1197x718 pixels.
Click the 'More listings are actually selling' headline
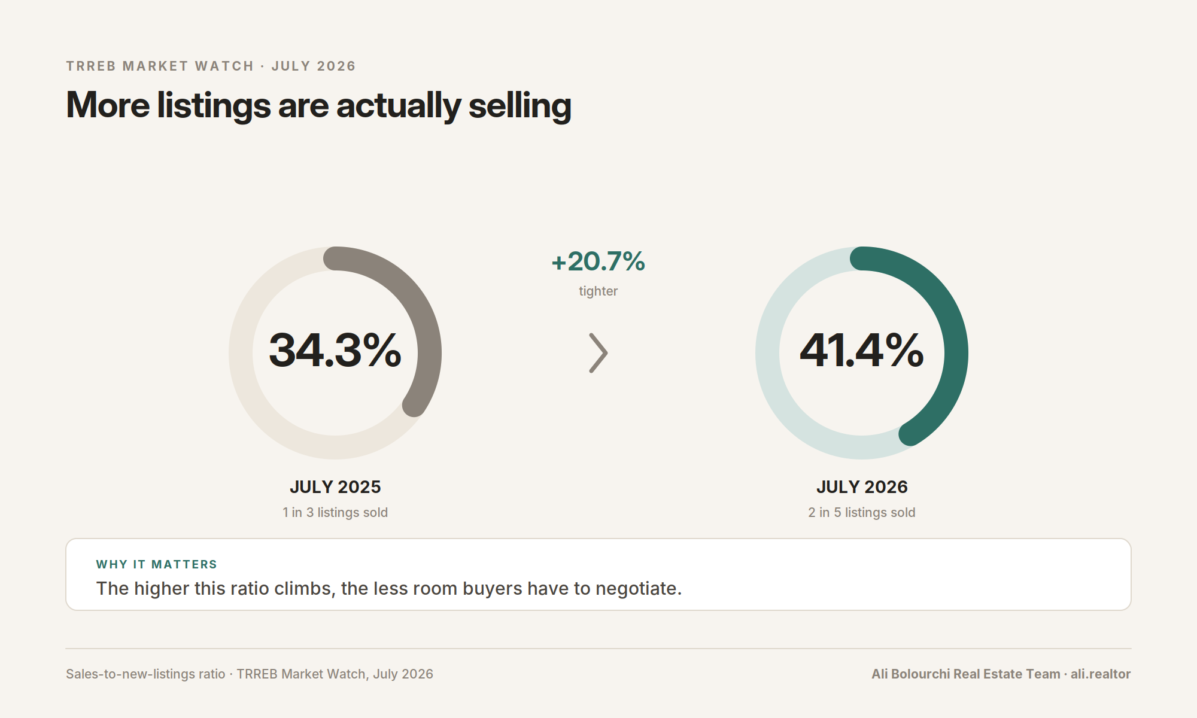pyautogui.click(x=318, y=106)
